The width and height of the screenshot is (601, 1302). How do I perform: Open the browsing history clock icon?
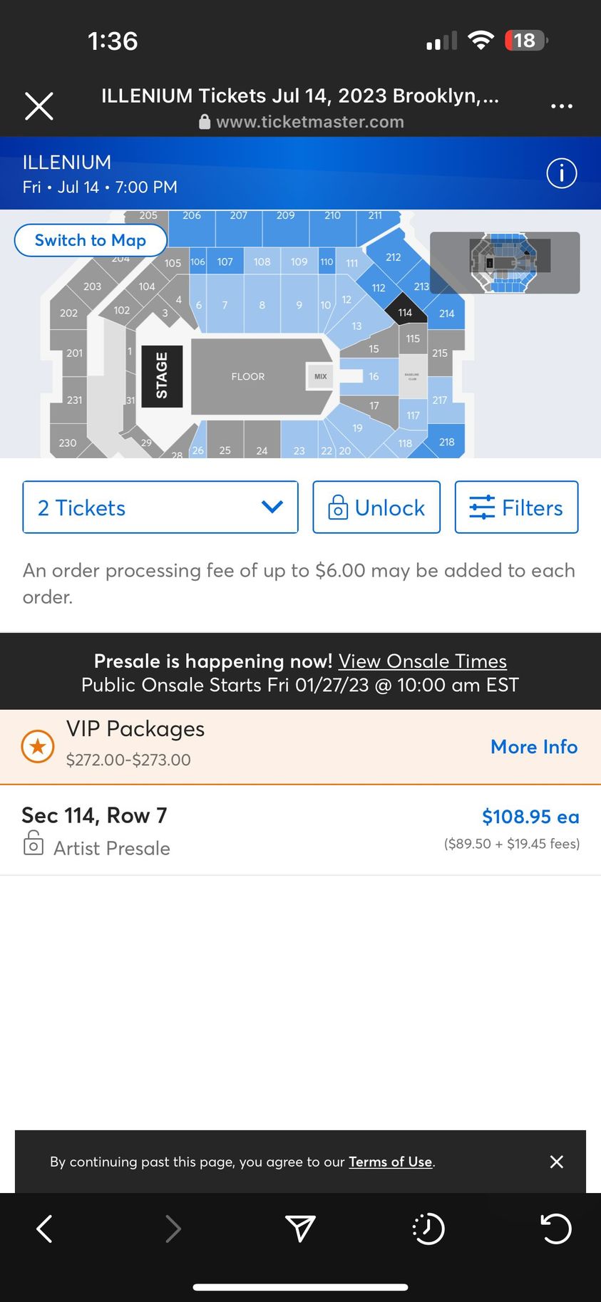coord(428,1229)
